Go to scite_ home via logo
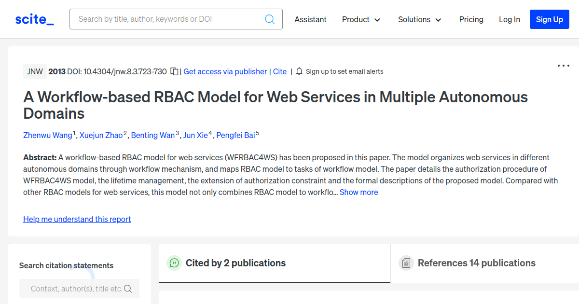Viewport: 579px width, 304px height. [35, 19]
